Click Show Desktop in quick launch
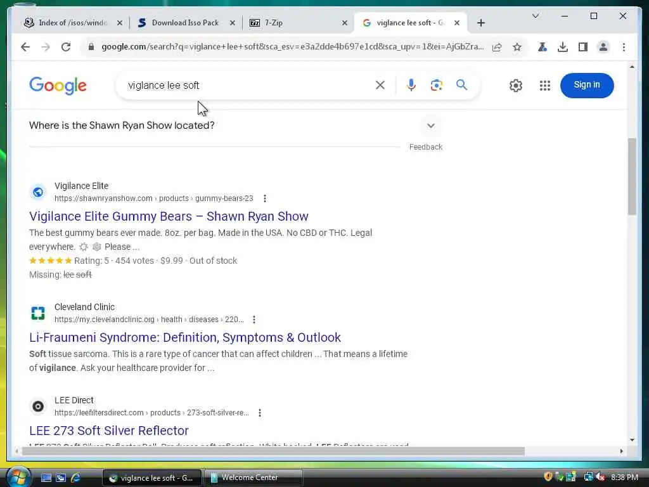This screenshot has width=649, height=487. [46, 478]
